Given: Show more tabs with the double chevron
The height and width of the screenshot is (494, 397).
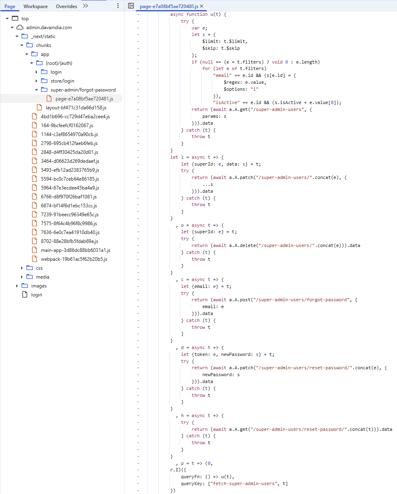Looking at the screenshot, I should click(85, 6).
